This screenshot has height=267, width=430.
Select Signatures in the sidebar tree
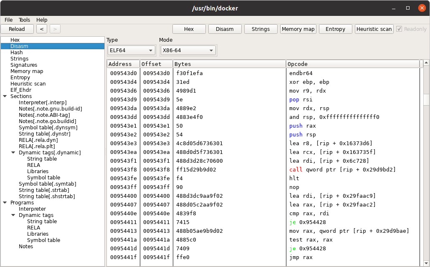23,65
